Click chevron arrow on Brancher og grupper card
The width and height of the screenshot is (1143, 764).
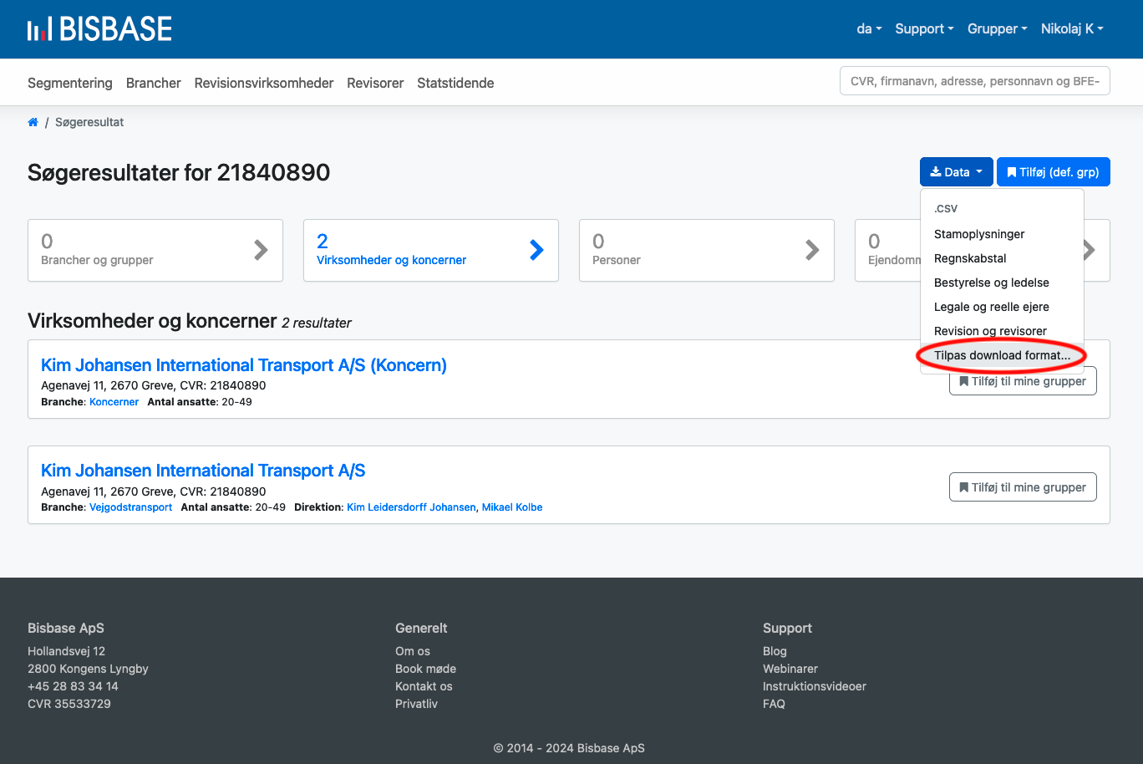point(261,249)
